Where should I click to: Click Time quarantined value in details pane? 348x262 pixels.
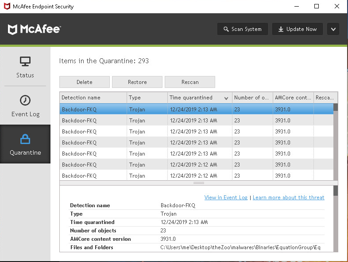click(x=184, y=222)
